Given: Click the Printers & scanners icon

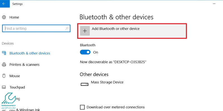Looking at the screenshot, I should tap(4, 65).
